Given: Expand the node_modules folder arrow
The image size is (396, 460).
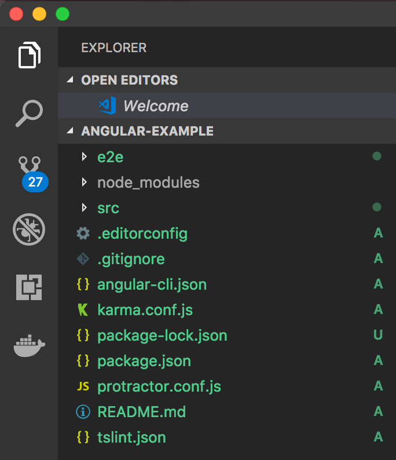Looking at the screenshot, I should [x=85, y=182].
